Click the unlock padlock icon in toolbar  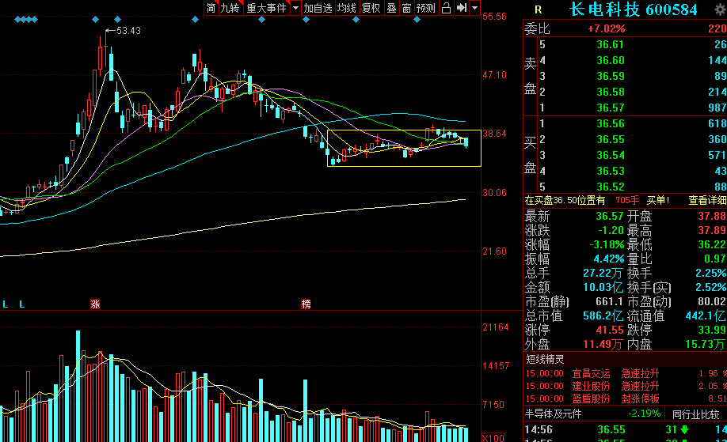point(446,8)
